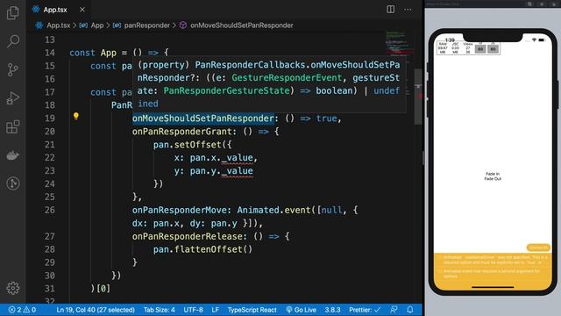Click Animated.event on line 26
This screenshot has height=316, width=561.
tap(273, 210)
